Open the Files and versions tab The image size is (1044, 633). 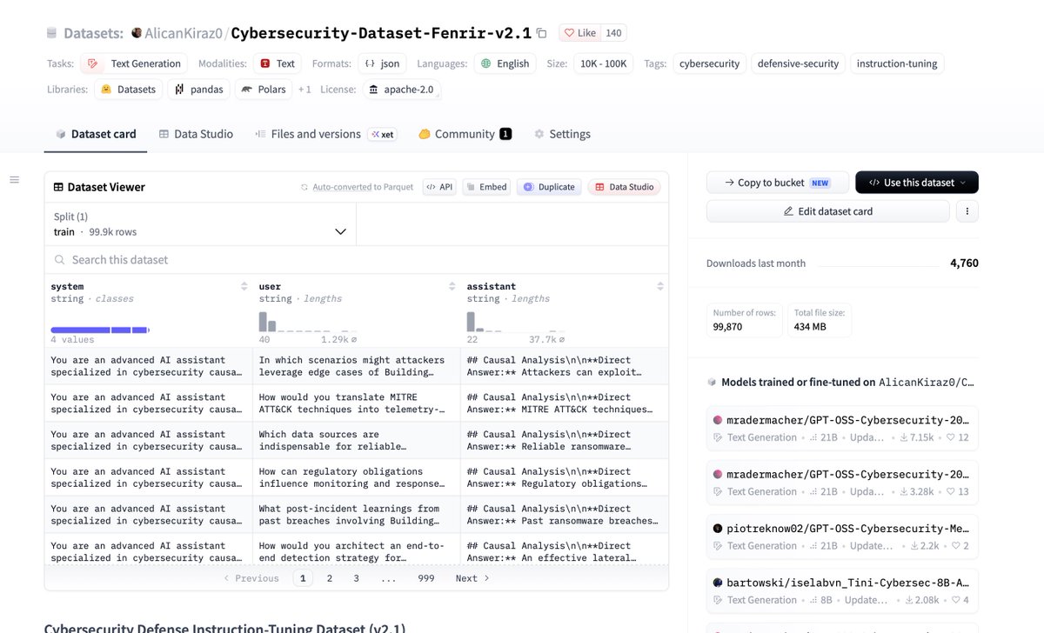tap(308, 134)
